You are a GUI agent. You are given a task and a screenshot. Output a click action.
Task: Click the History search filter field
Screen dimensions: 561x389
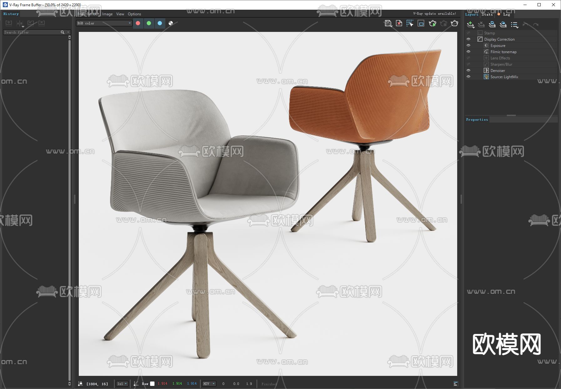tap(32, 32)
